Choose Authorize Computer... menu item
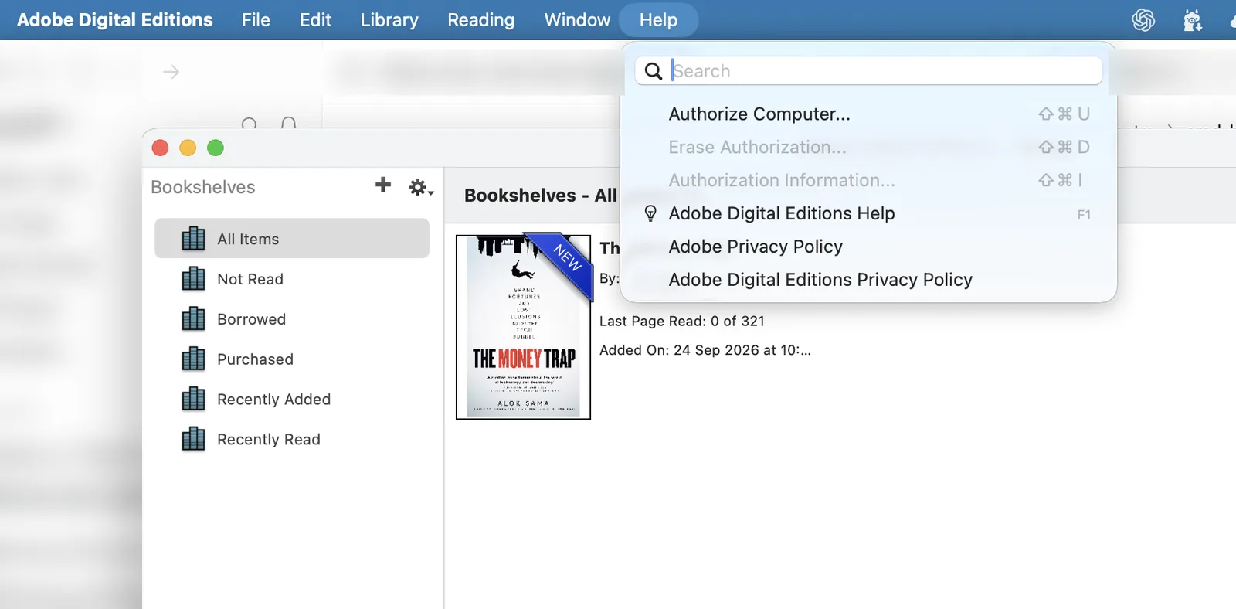The height and width of the screenshot is (609, 1236). pyautogui.click(x=868, y=114)
